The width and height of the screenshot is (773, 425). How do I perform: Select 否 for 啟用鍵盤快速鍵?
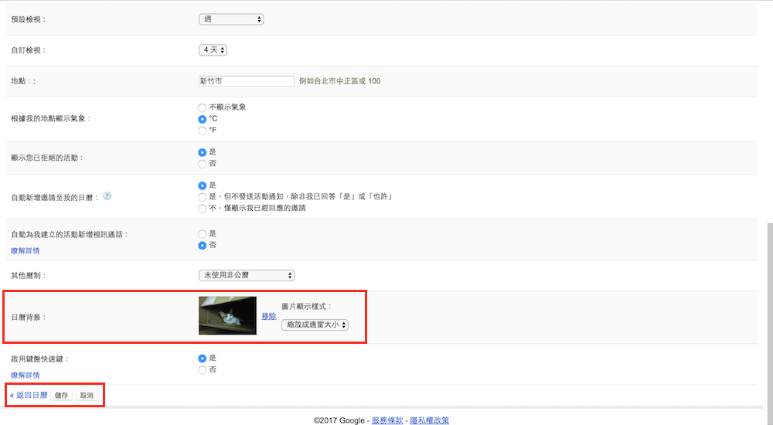click(202, 370)
